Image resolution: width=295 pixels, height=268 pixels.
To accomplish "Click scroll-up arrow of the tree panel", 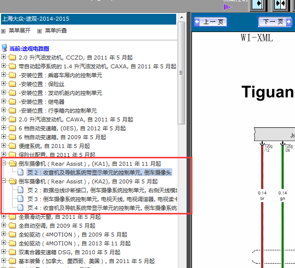I will click(182, 17).
